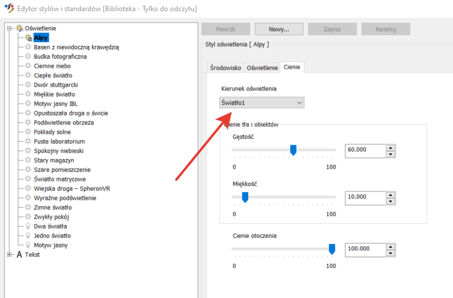Click the light icon beside Miękkie światło
453x298 pixels.
(28, 94)
